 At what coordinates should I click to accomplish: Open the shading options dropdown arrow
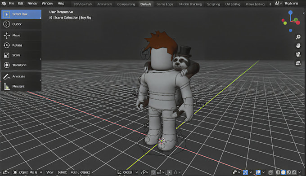click(300, 172)
